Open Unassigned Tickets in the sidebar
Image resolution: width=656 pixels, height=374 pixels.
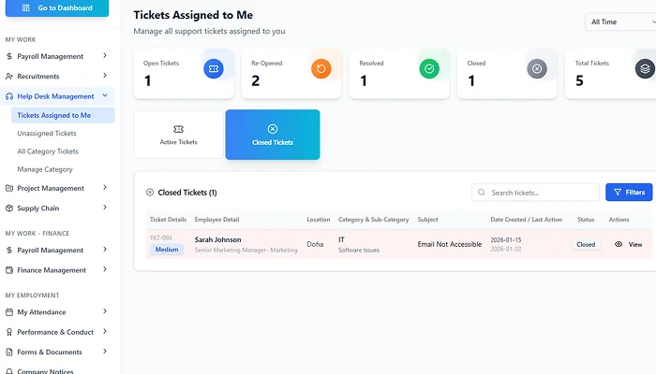point(47,134)
